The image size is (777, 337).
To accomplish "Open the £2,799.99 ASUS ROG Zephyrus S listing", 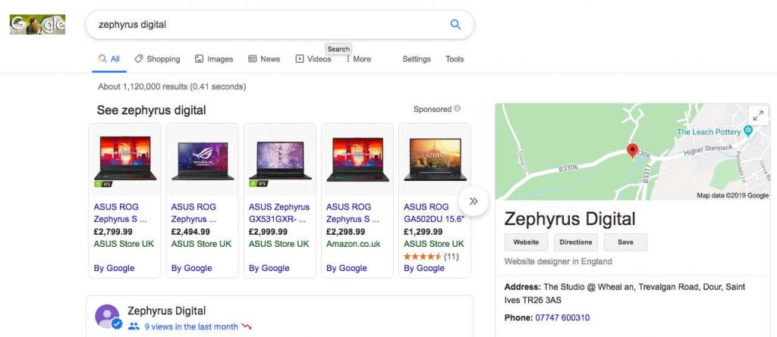I will (121, 213).
